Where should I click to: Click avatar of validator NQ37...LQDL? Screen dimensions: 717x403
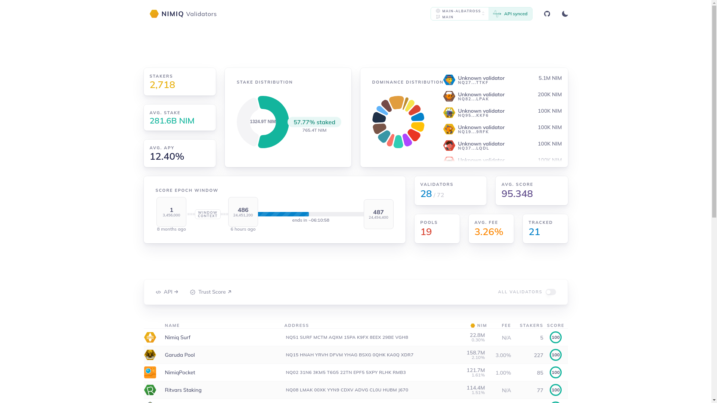pyautogui.click(x=449, y=146)
